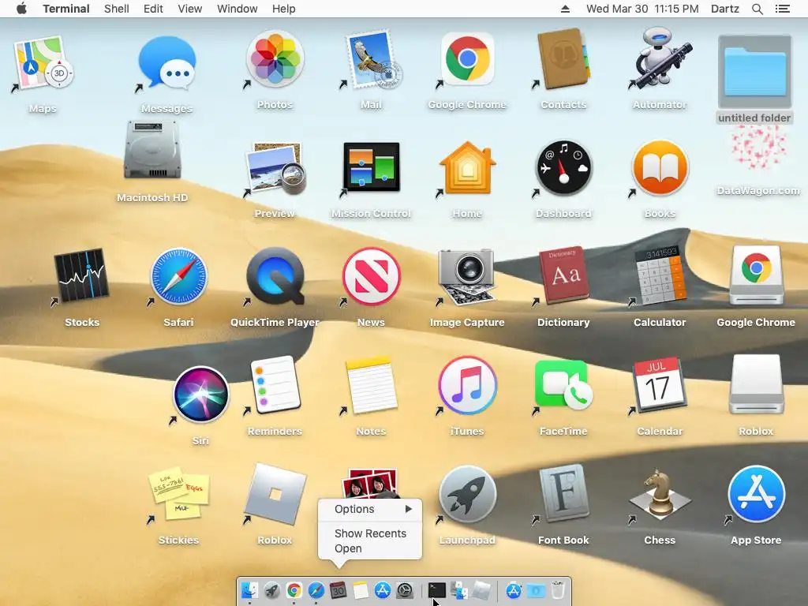Open the Roblox disk image icon
808x606 pixels.
coord(756,384)
